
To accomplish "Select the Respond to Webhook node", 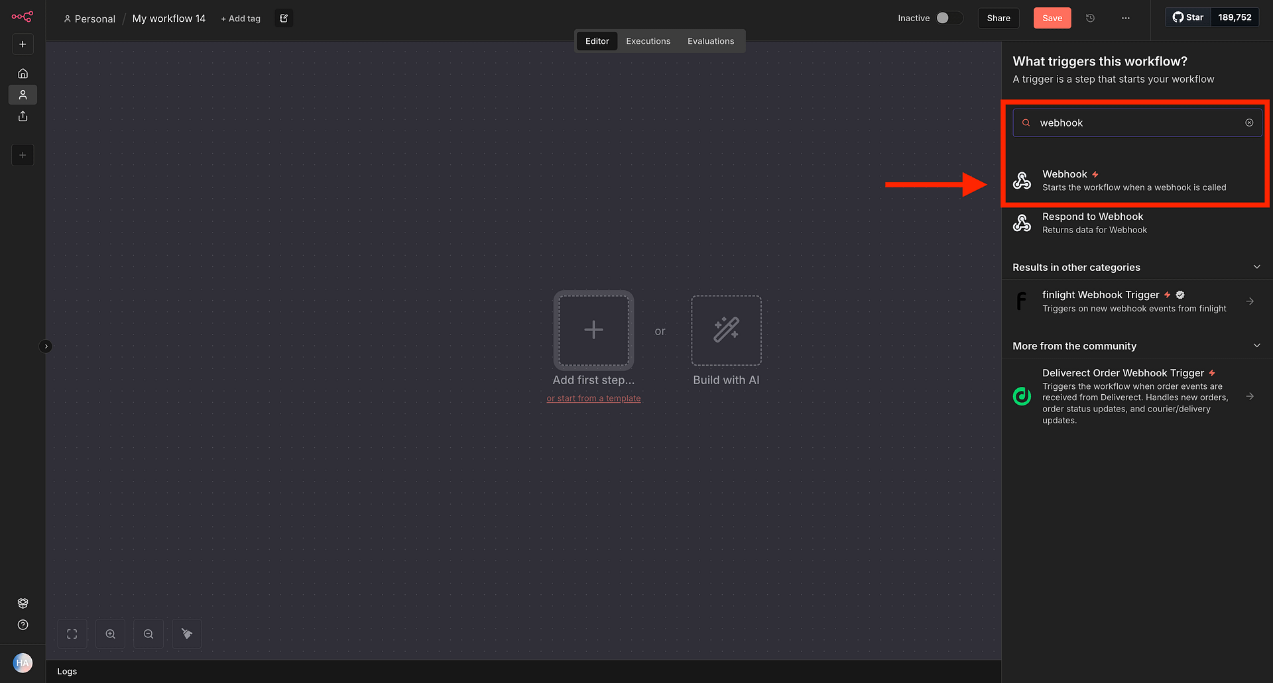I will click(1136, 223).
